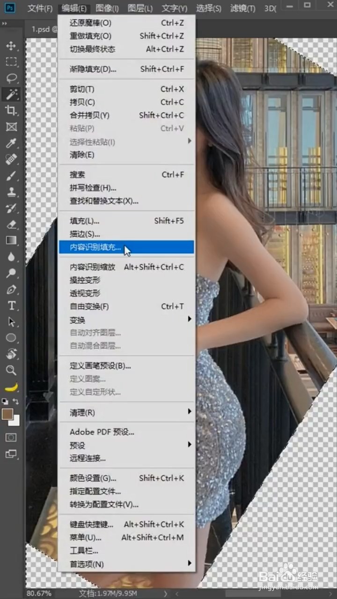This screenshot has width=337, height=599.
Task: Expand the 清理(R) submenu
Action: coord(126,412)
